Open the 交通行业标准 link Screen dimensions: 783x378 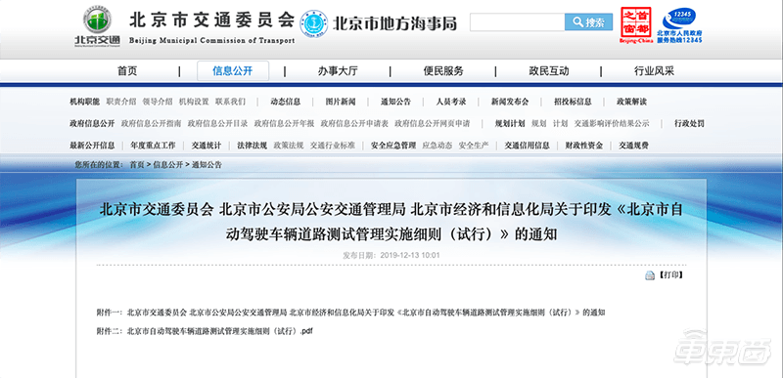pos(333,146)
